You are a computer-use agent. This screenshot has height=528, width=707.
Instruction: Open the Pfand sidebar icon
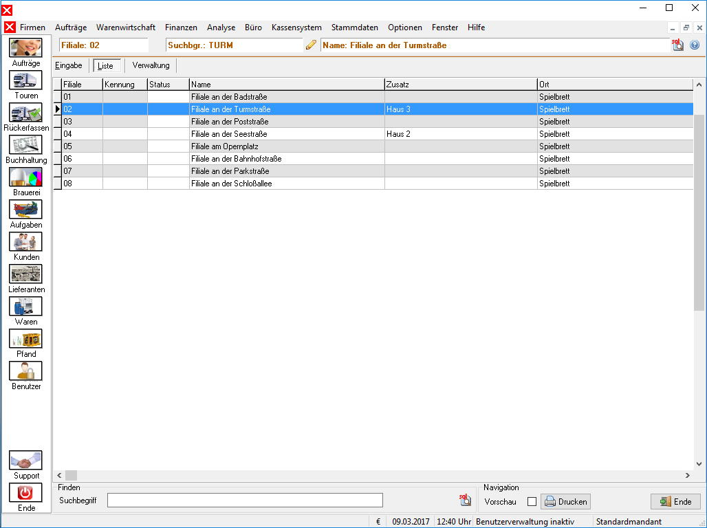pyautogui.click(x=25, y=339)
